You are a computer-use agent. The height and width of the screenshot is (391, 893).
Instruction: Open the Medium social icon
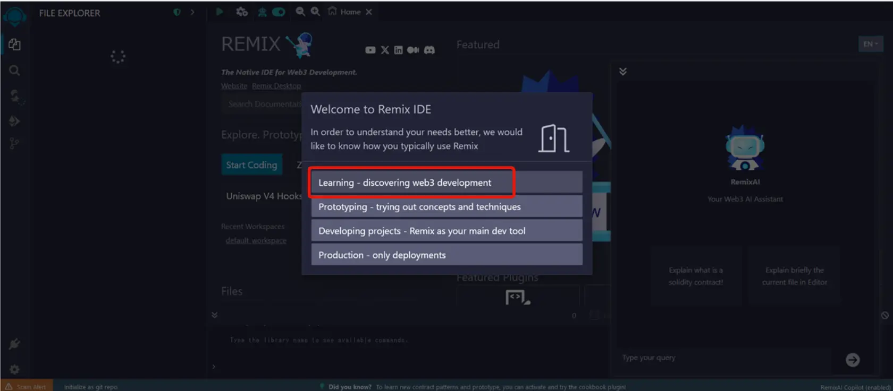[413, 50]
